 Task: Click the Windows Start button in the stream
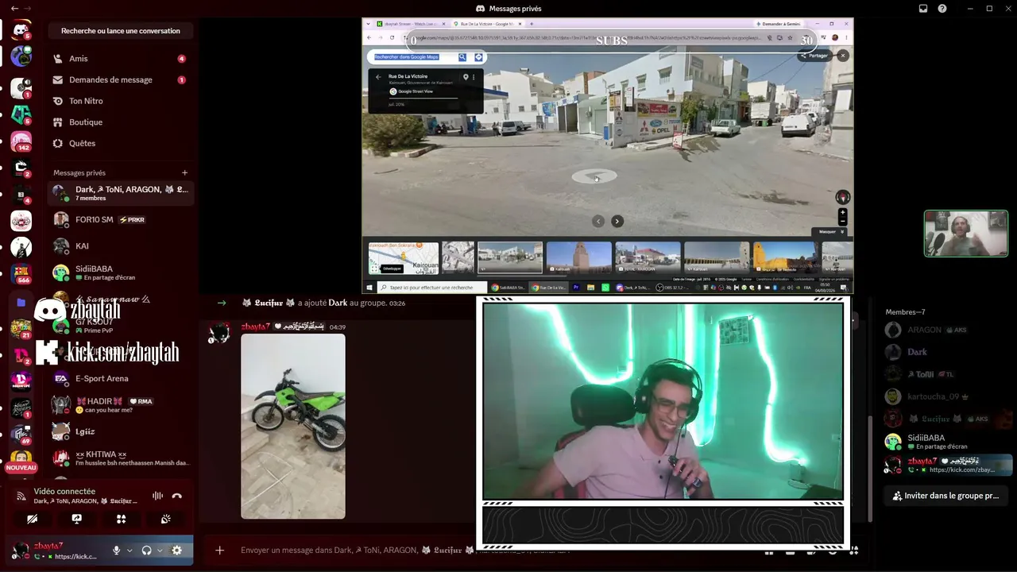(369, 288)
